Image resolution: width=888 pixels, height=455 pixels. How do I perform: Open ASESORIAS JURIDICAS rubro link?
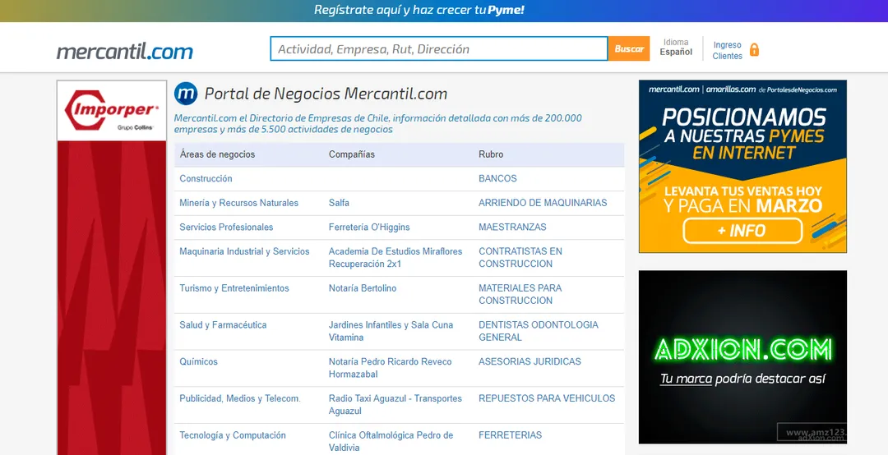pos(530,361)
